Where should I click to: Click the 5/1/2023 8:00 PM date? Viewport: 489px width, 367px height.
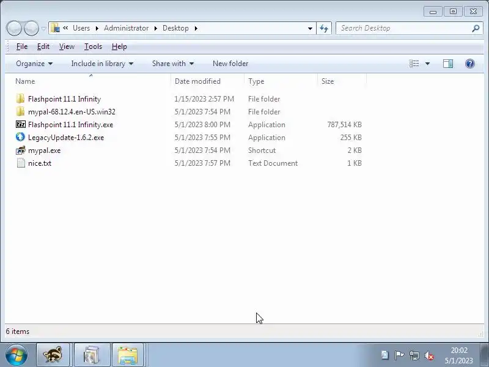[202, 125]
